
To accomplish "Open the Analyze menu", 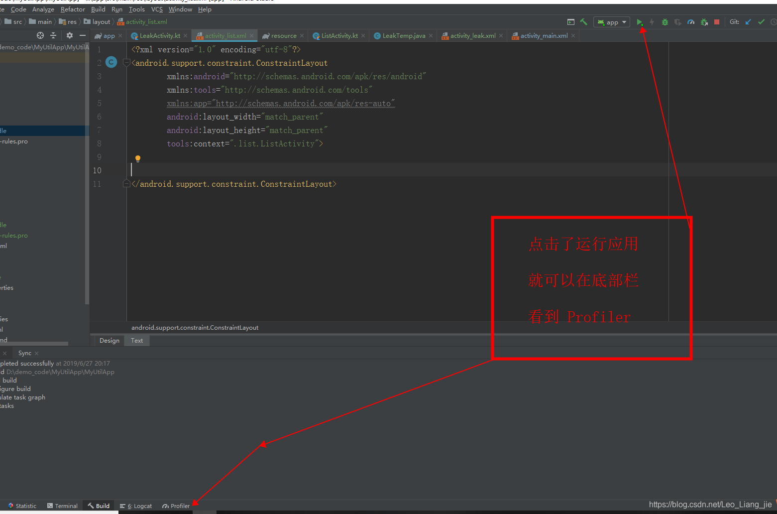I will (x=43, y=9).
